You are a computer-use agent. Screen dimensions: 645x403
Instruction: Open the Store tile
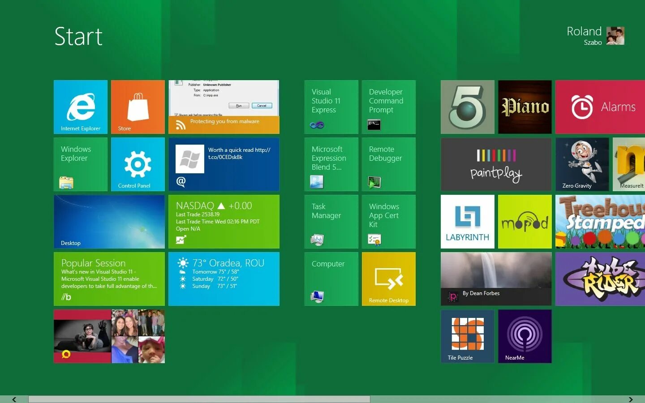pos(138,107)
